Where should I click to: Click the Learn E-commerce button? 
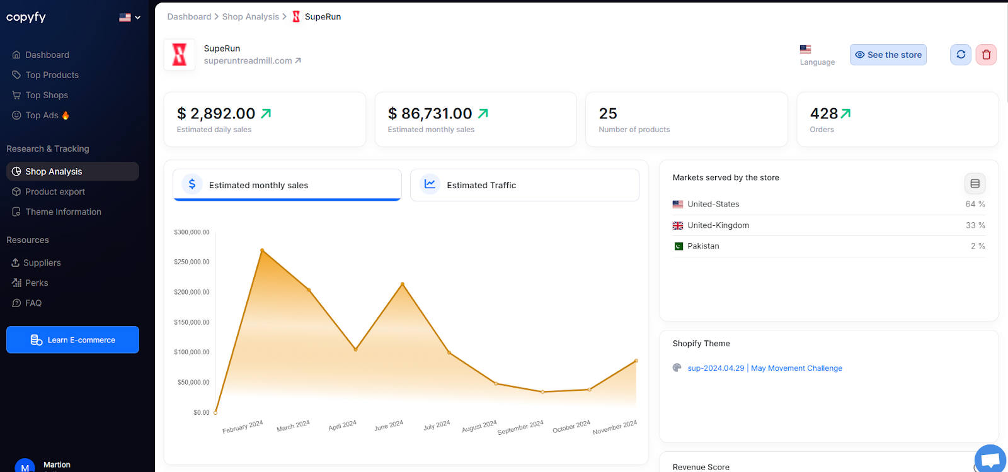coord(72,340)
